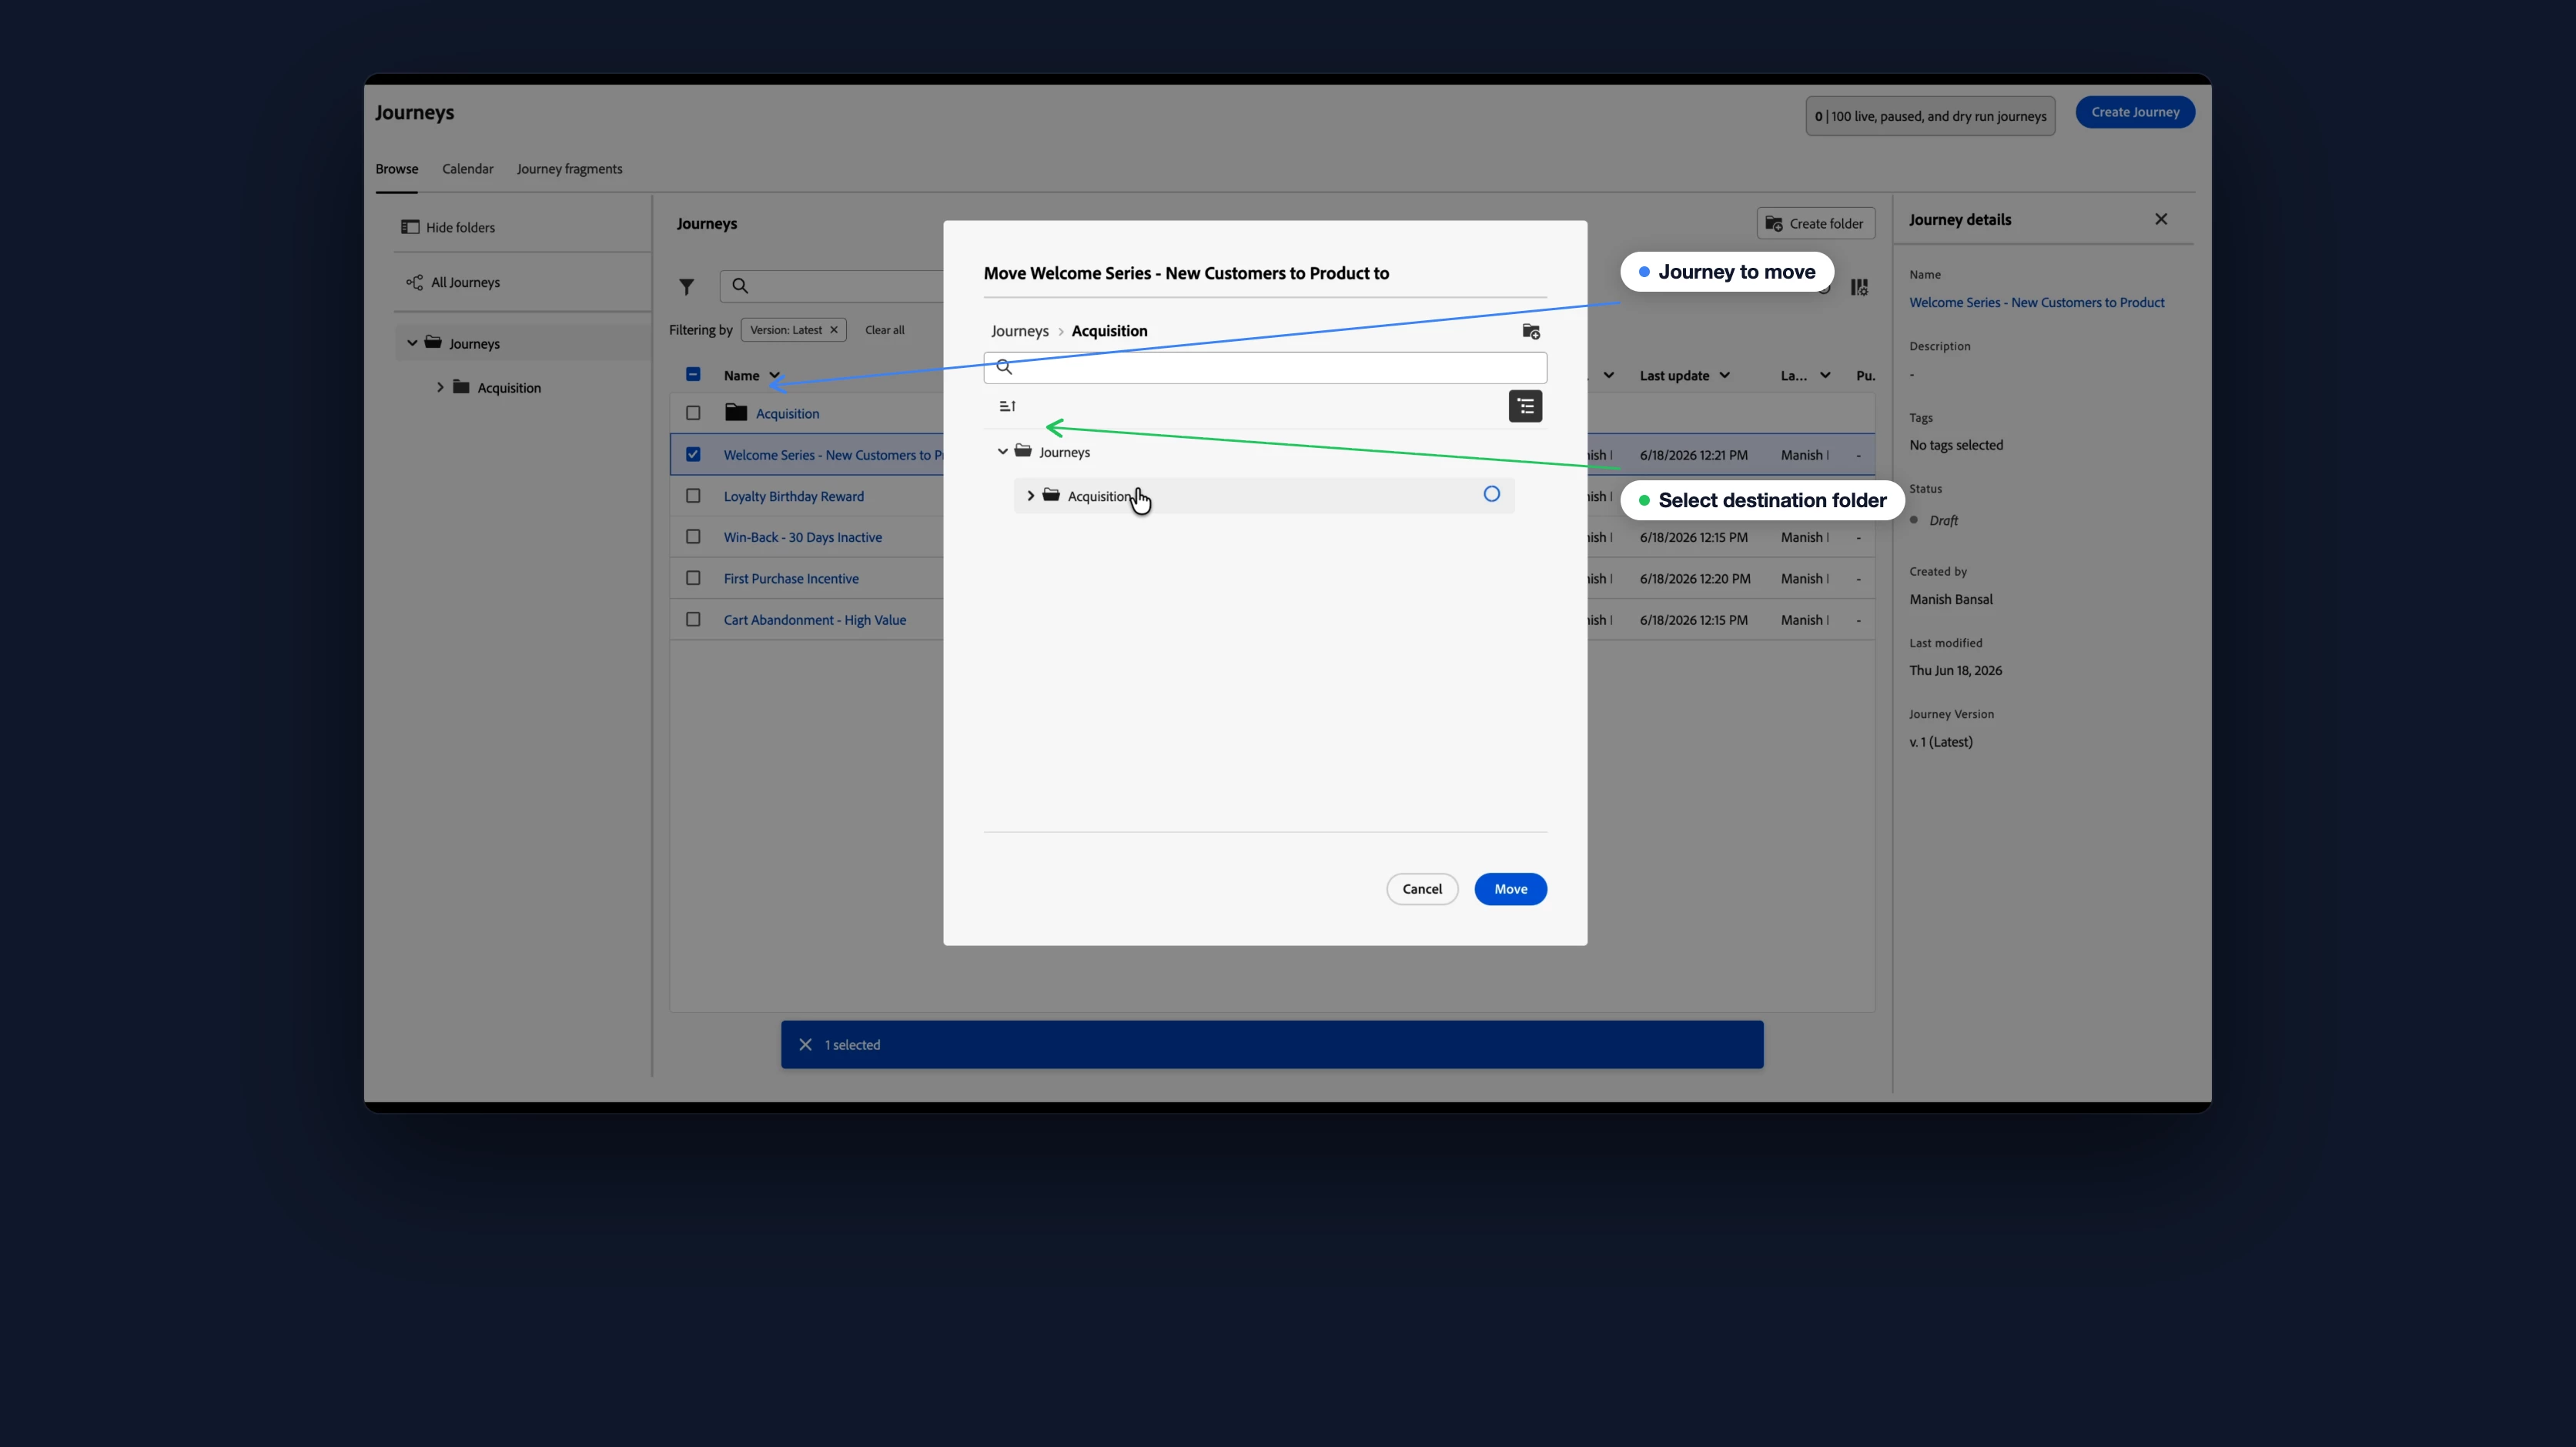
Task: Open the Last update column dropdown
Action: 1724,375
